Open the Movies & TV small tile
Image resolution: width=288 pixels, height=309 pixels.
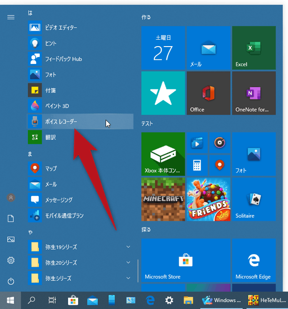click(197, 143)
